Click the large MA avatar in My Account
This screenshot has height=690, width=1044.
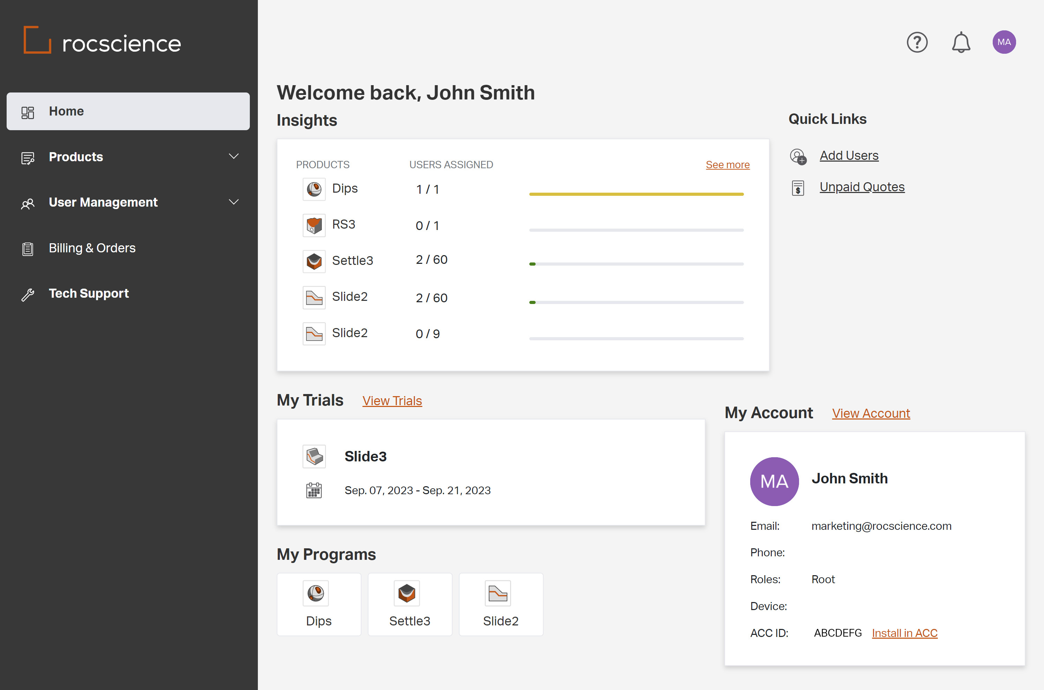tap(774, 481)
